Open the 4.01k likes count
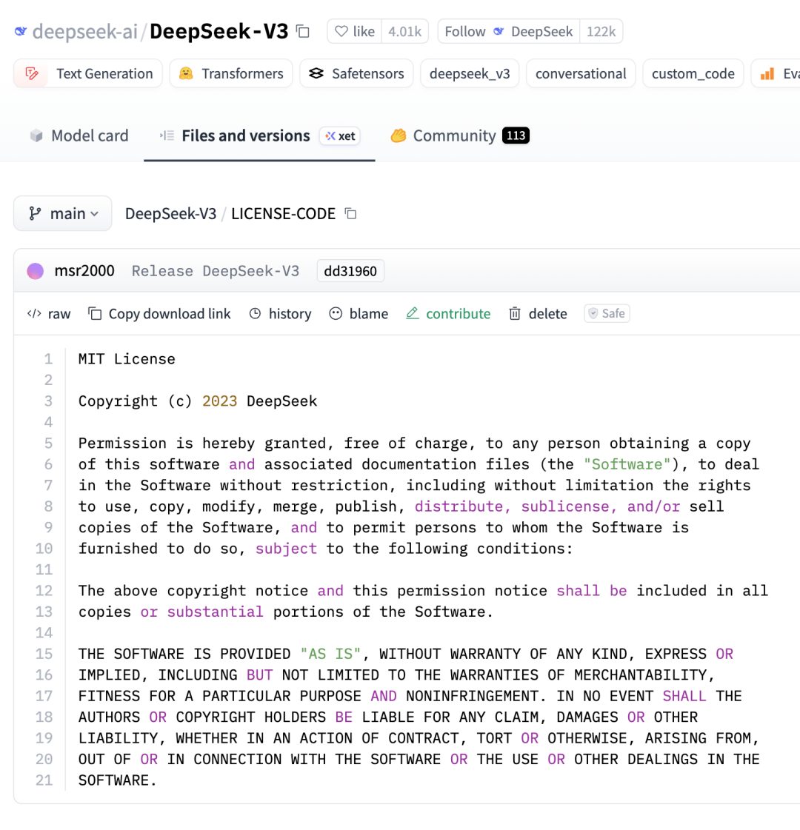This screenshot has width=800, height=830. [404, 31]
